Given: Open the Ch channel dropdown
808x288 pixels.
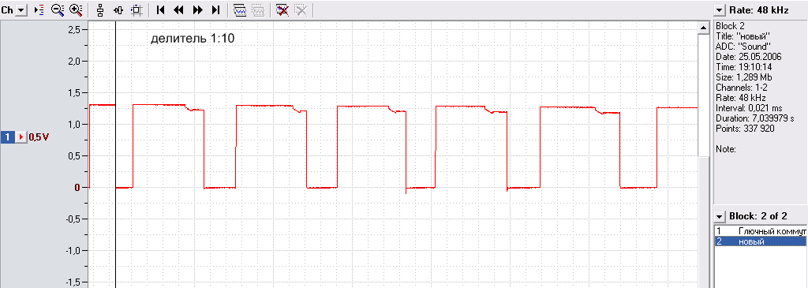Looking at the screenshot, I should click(x=21, y=9).
